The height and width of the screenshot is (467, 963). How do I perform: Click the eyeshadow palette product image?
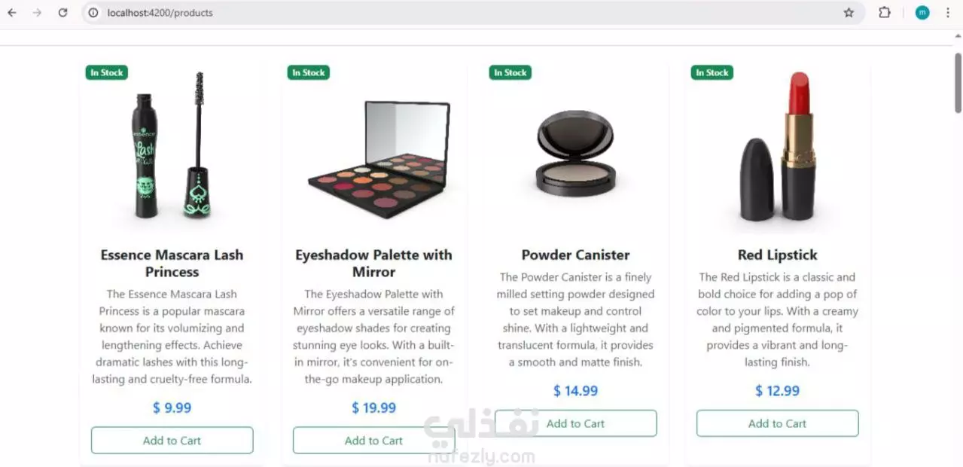point(379,159)
